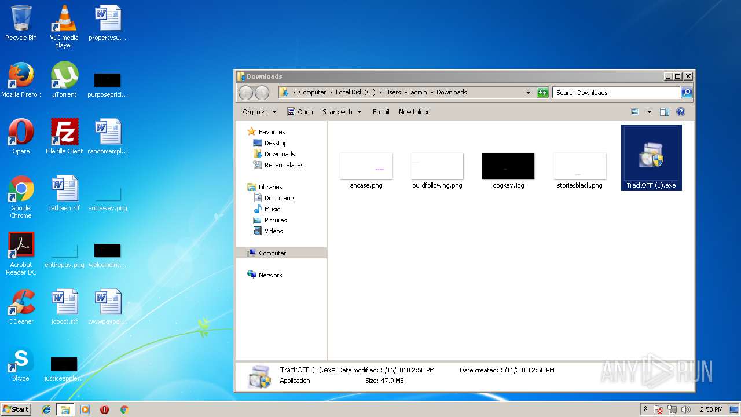The height and width of the screenshot is (417, 741).
Task: Refresh the Downloads folder view
Action: (x=542, y=93)
